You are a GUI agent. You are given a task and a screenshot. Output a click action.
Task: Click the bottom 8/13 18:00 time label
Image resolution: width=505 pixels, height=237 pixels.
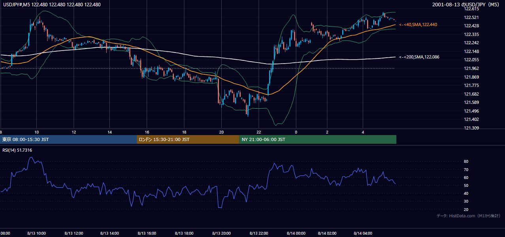tap(184, 233)
